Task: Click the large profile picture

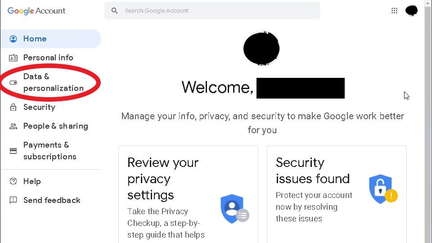Action: (261, 48)
